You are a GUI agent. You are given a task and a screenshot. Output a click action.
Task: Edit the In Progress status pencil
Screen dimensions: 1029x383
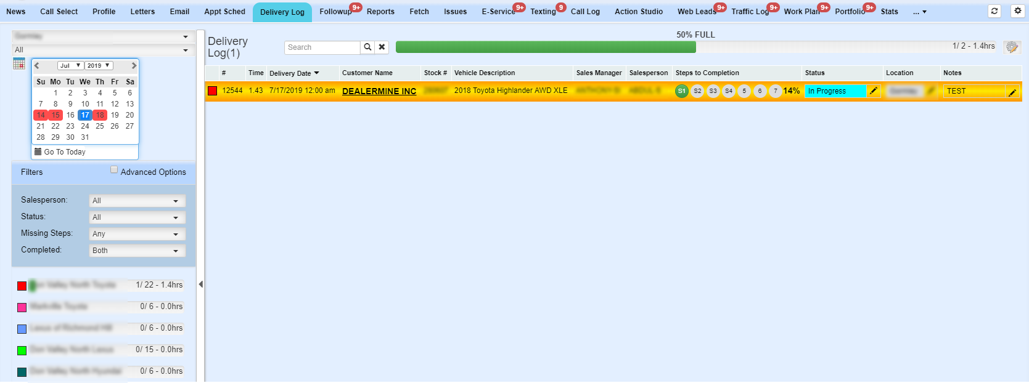coord(874,91)
